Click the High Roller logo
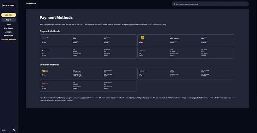This screenshot has height=133, width=257. point(9,6)
